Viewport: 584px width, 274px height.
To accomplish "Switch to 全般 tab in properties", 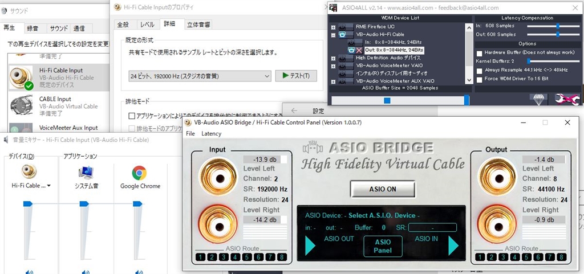I will (123, 25).
